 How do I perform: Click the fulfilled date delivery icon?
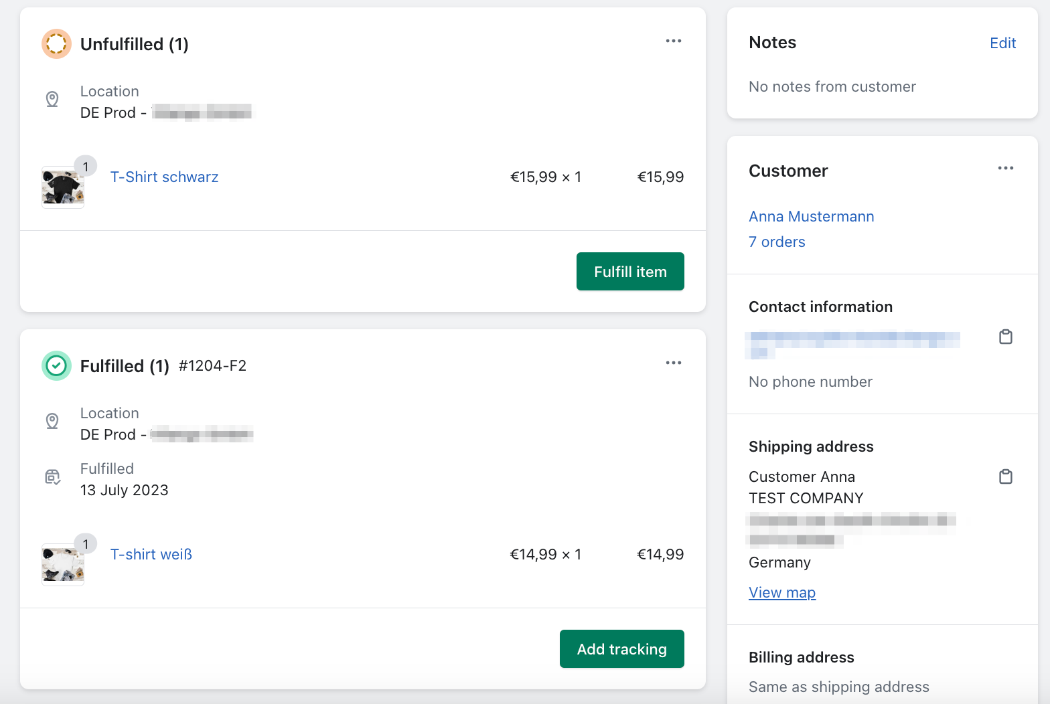click(x=52, y=477)
